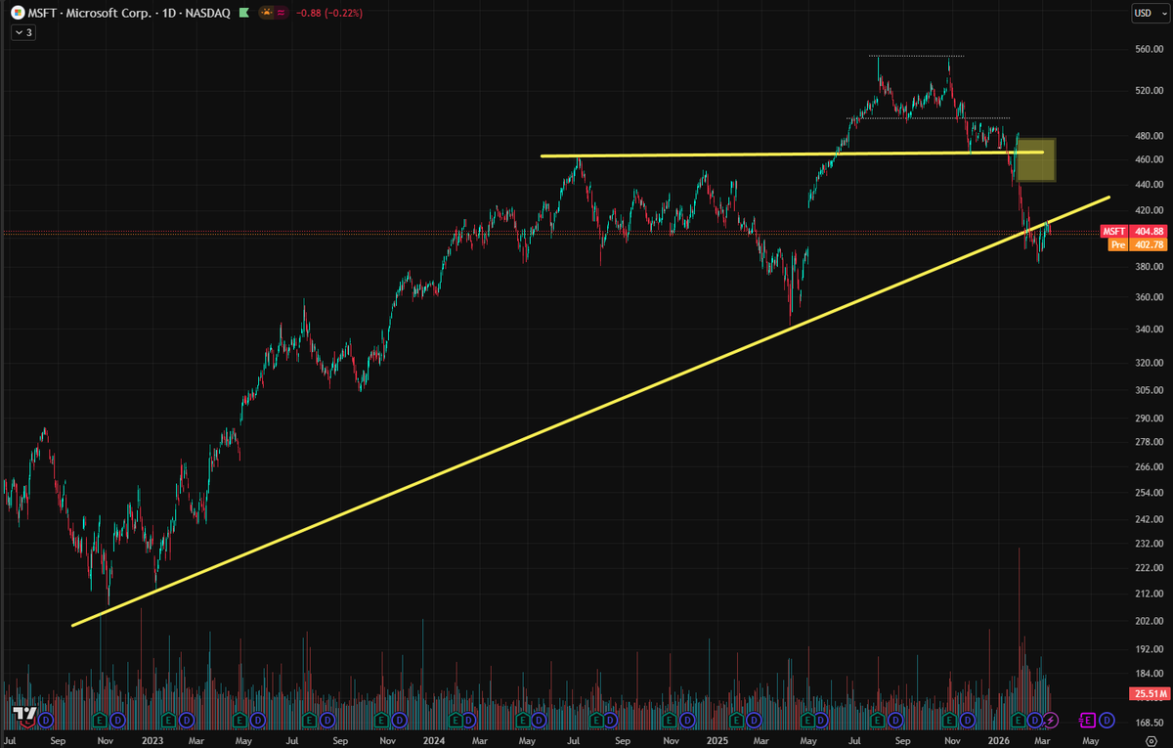Select the horizontal yellow resistance line near 460
The width and height of the screenshot is (1173, 748).
click(792, 154)
